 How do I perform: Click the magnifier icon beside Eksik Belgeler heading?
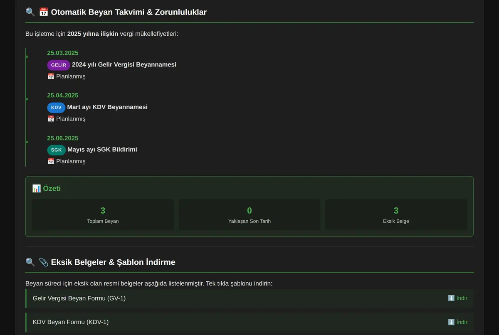click(x=30, y=262)
